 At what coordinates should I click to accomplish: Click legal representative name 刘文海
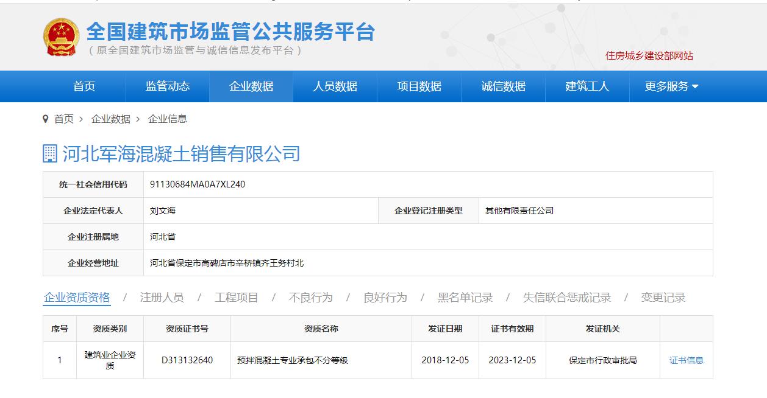(x=163, y=211)
